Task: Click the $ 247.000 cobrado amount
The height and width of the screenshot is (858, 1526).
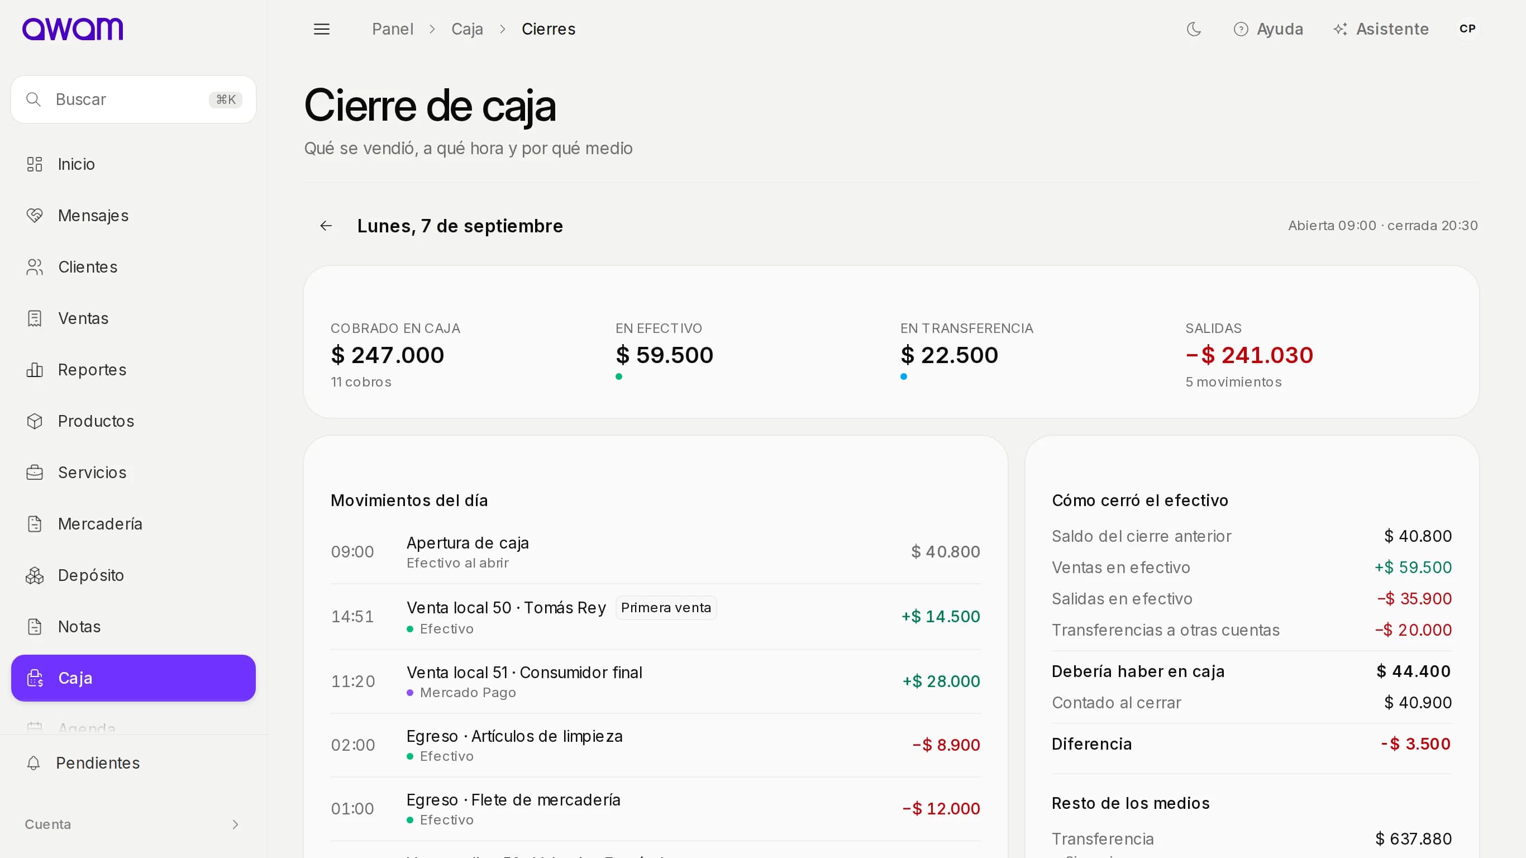Action: 388,355
